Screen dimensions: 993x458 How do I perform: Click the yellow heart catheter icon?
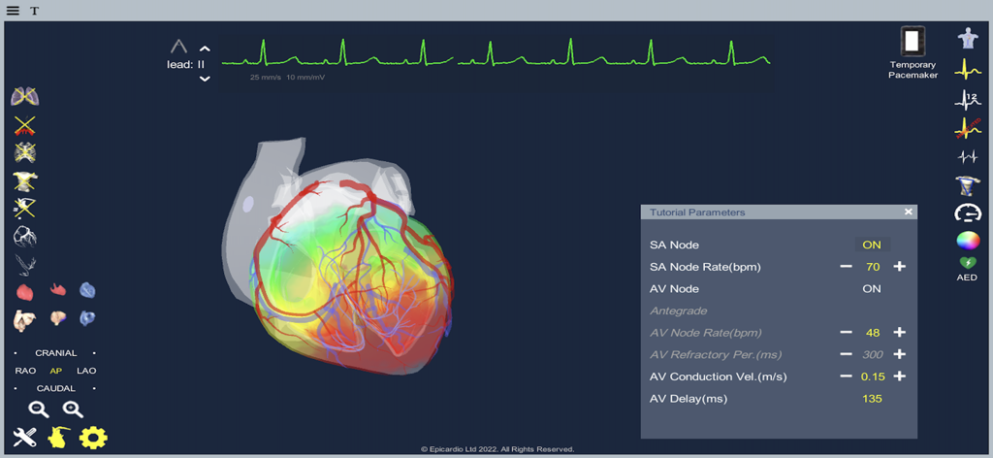point(59,437)
